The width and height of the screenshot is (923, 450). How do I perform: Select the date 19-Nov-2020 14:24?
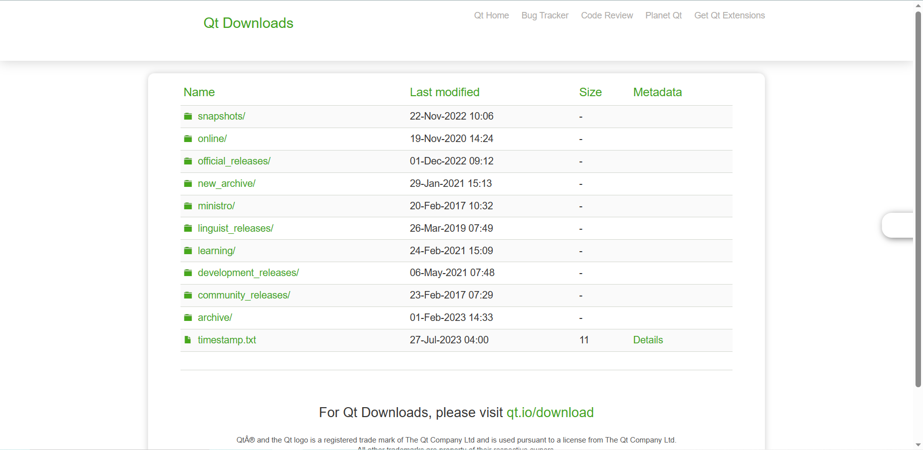(x=452, y=139)
